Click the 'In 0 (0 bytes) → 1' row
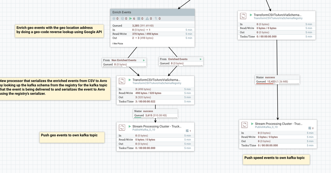Screen dimensions: 331x173 [152, 30]
